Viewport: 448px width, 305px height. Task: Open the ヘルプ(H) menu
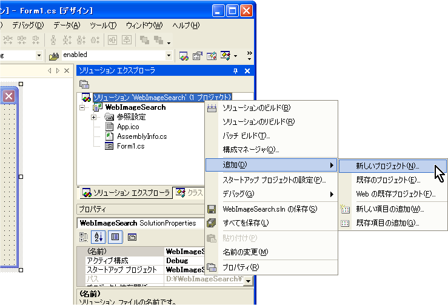click(186, 25)
